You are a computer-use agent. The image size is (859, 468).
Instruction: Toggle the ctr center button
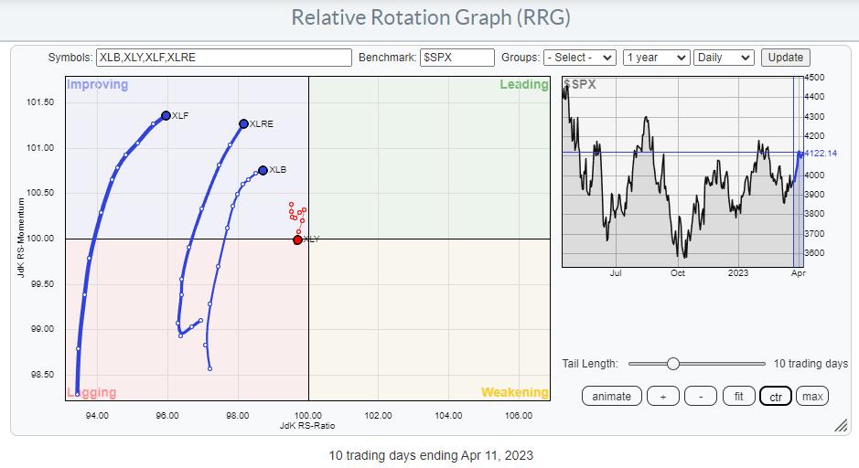[x=776, y=396]
